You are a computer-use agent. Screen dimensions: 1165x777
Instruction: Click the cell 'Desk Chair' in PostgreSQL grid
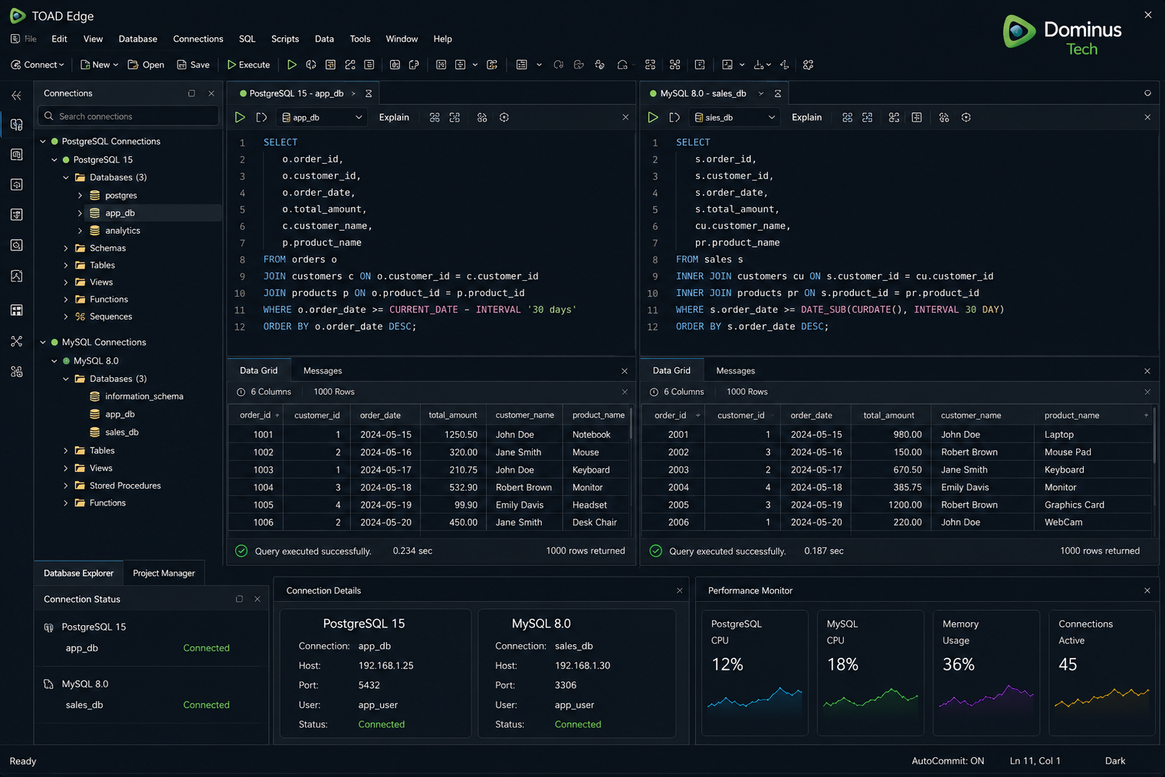(594, 522)
